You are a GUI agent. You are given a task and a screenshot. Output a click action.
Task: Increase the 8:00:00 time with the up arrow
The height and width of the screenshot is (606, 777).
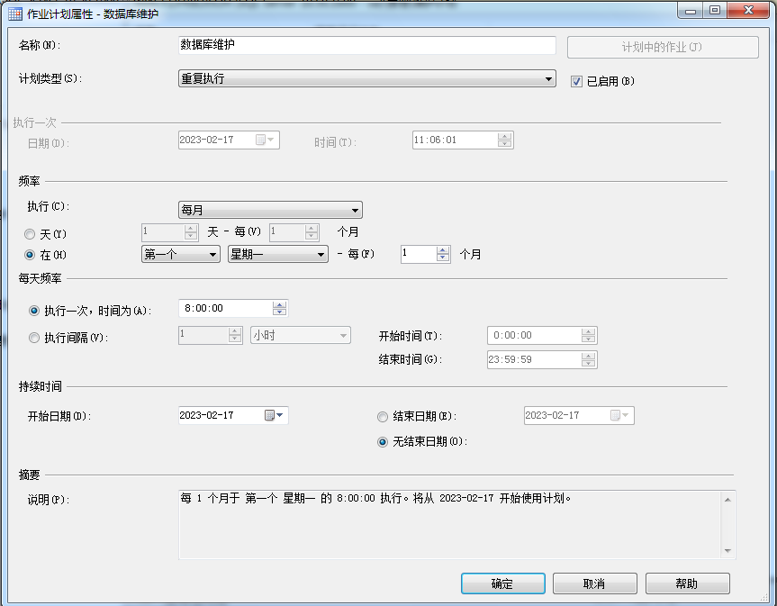click(279, 304)
